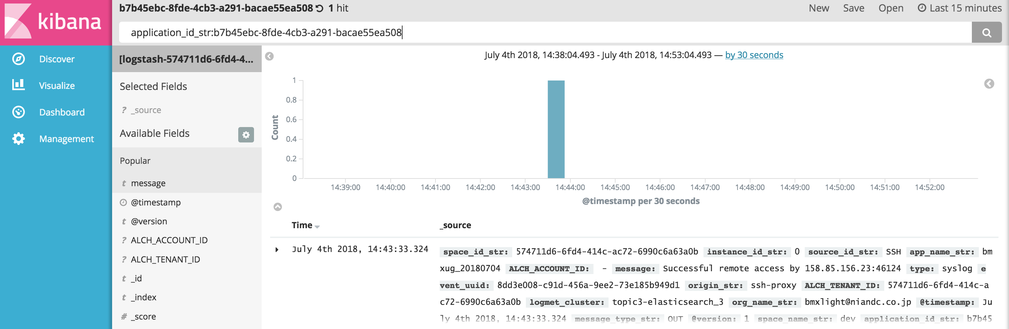Go to Management section
The width and height of the screenshot is (1009, 329).
coord(67,139)
